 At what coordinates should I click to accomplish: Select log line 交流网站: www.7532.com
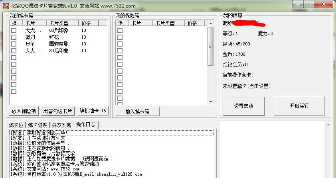point(112,169)
